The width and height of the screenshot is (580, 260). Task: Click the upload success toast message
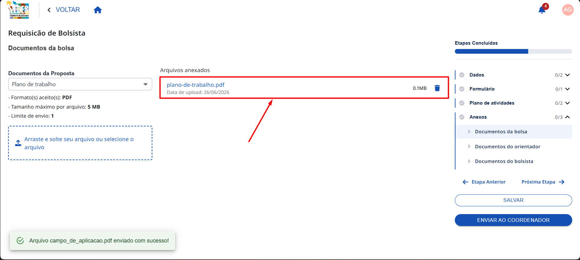coord(92,241)
